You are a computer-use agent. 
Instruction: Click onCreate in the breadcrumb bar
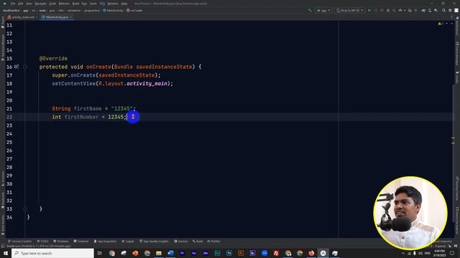(x=134, y=10)
